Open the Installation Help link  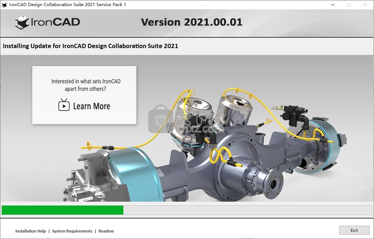pyautogui.click(x=30, y=231)
